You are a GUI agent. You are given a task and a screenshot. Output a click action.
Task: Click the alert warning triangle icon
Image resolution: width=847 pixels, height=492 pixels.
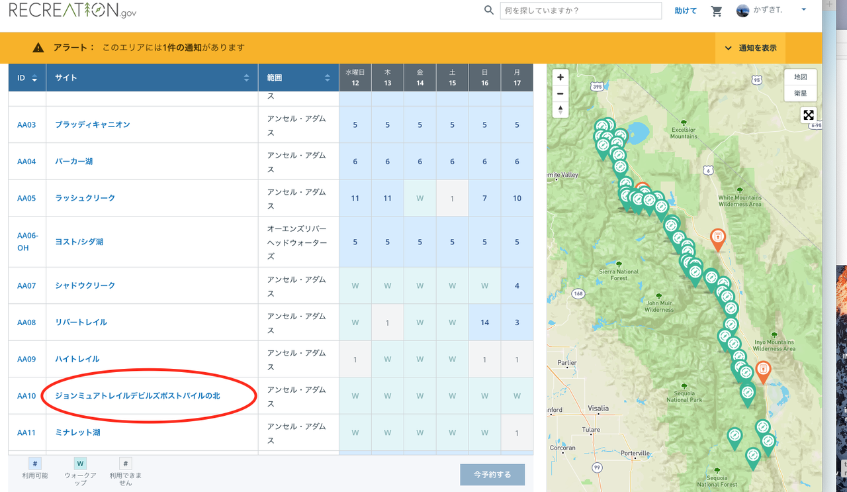(38, 48)
